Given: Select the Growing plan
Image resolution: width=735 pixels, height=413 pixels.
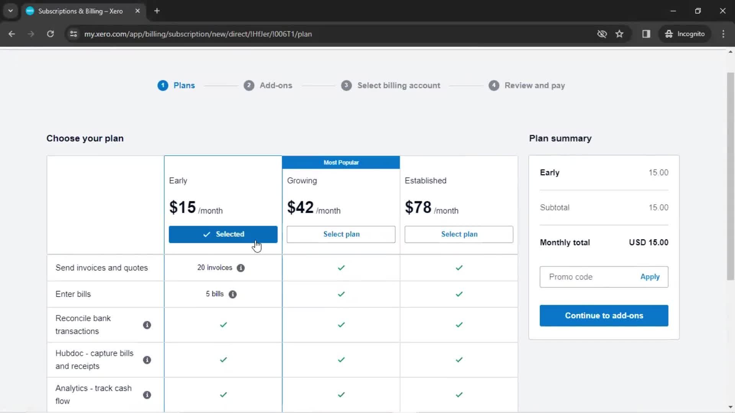Looking at the screenshot, I should pos(341,234).
